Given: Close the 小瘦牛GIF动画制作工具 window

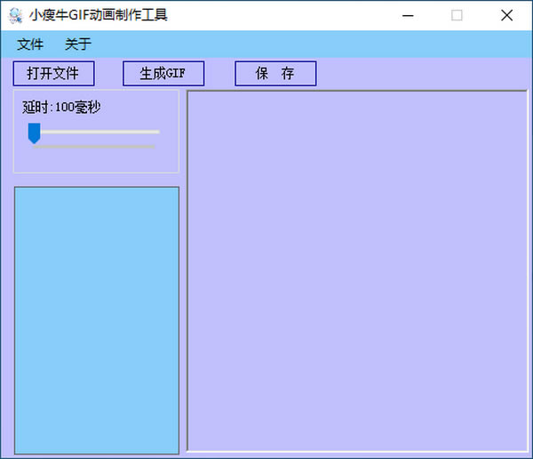Looking at the screenshot, I should pyautogui.click(x=506, y=16).
